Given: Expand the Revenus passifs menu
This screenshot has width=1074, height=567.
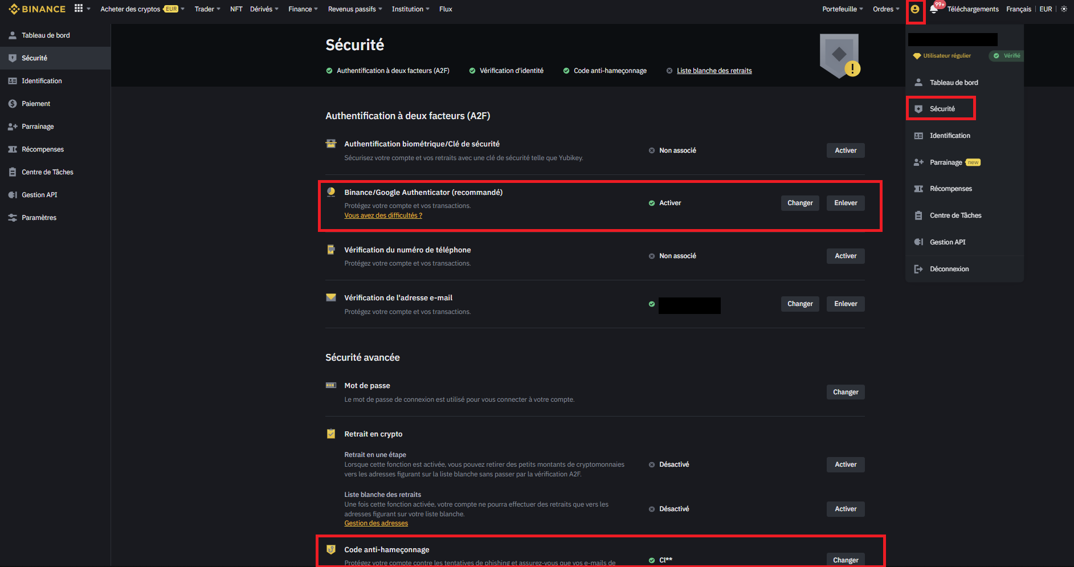Looking at the screenshot, I should click(355, 9).
